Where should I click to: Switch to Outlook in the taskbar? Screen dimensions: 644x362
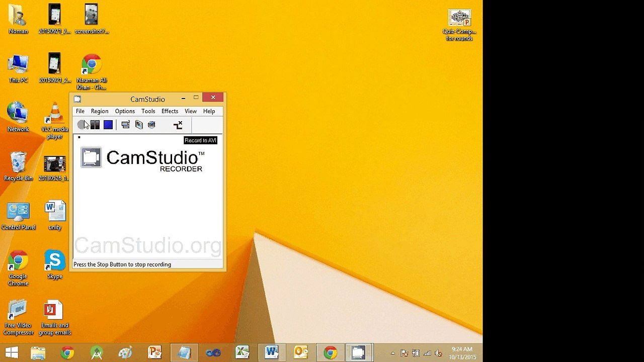click(301, 352)
